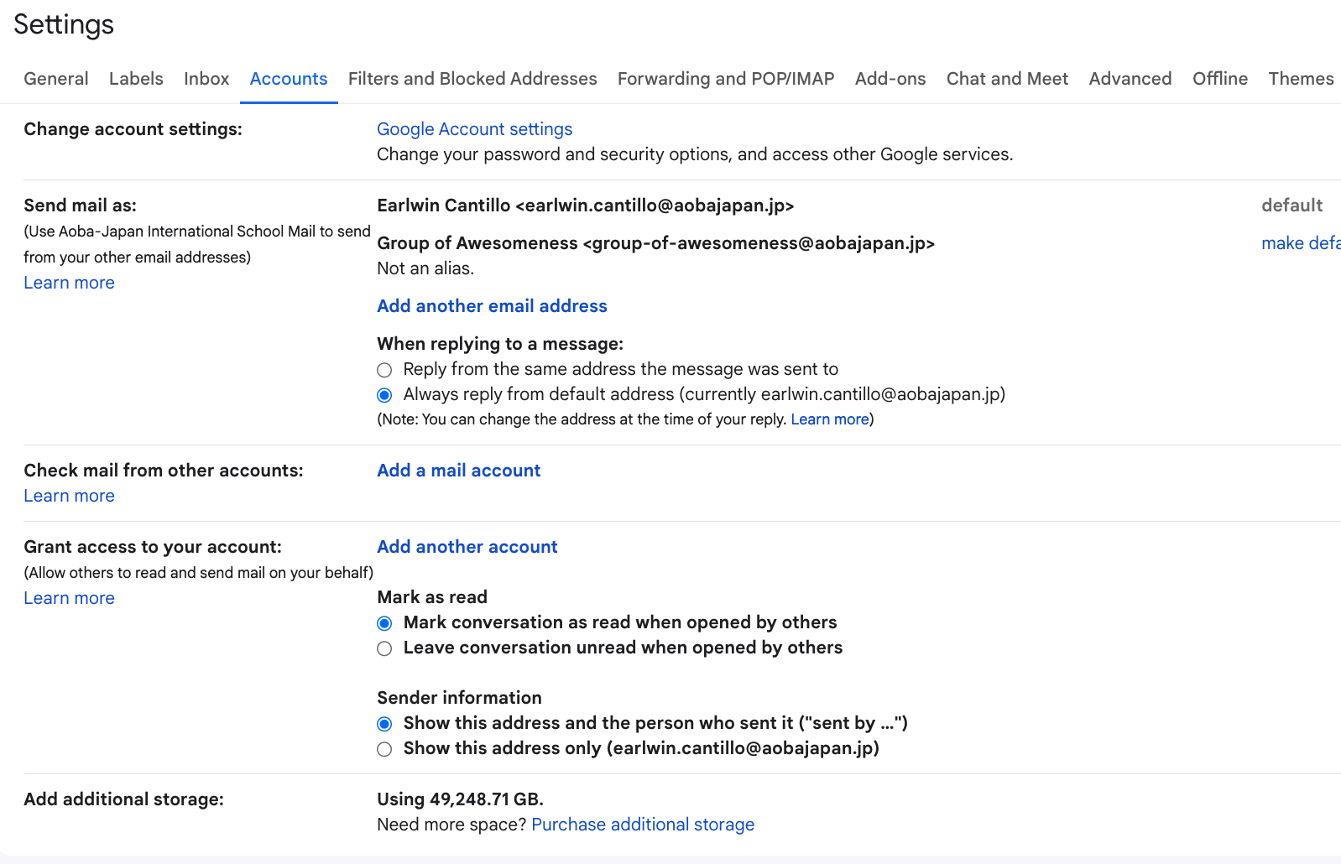Select 'Show this address only' radio button
This screenshot has height=864, width=1341.
[384, 749]
